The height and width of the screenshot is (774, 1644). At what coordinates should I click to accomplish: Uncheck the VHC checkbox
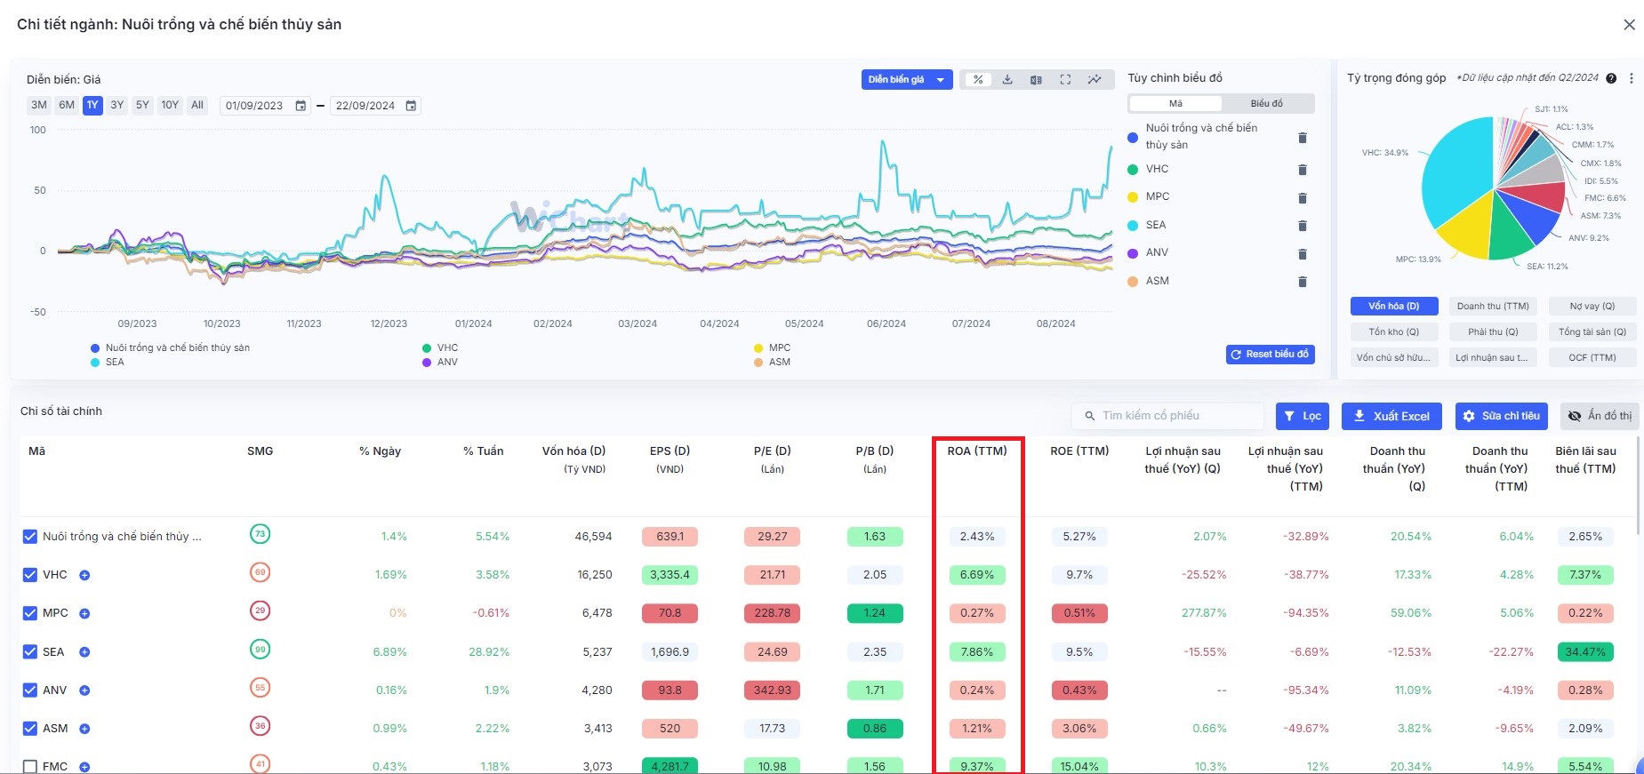(x=30, y=575)
